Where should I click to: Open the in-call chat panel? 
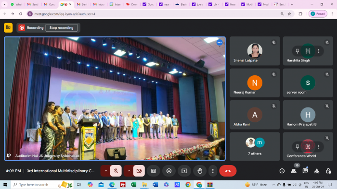(305, 171)
